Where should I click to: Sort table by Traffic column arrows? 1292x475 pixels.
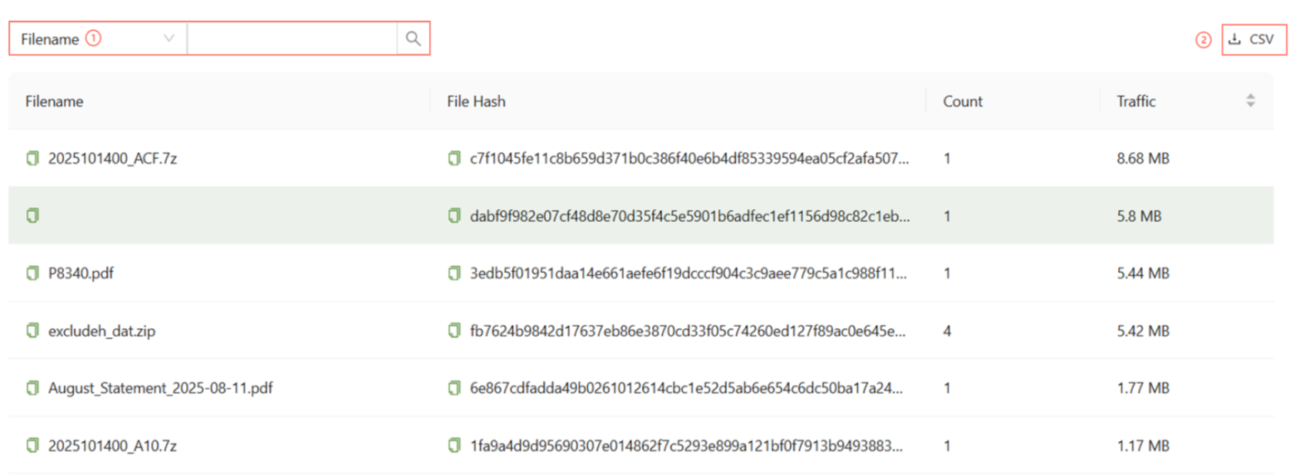(x=1250, y=101)
